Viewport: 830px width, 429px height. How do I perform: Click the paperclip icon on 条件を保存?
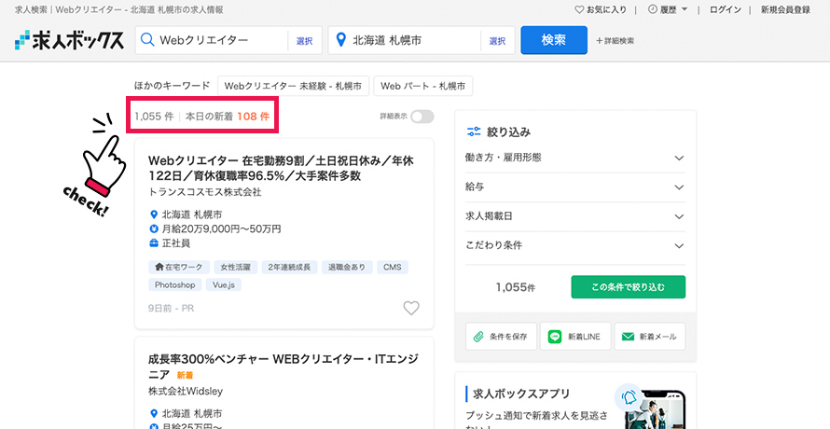478,337
